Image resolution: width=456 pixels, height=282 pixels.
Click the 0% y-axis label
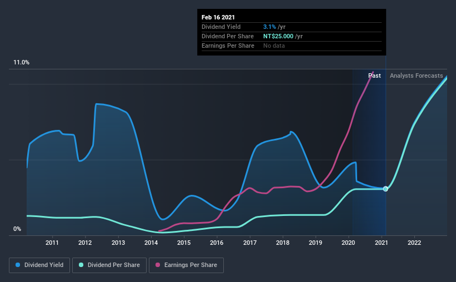[x=17, y=229]
